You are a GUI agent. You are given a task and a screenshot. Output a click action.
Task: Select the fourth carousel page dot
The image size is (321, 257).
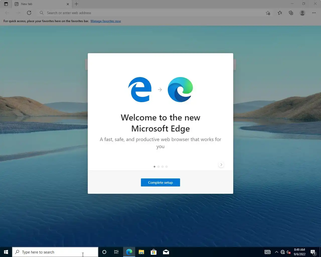[167, 167]
